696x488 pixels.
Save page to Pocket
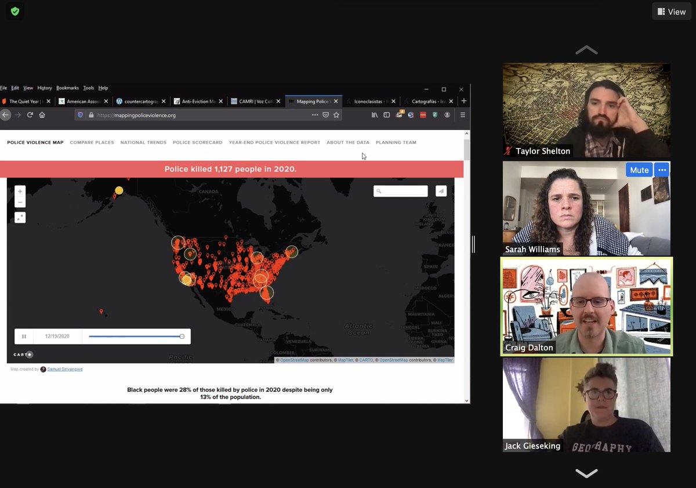click(326, 115)
